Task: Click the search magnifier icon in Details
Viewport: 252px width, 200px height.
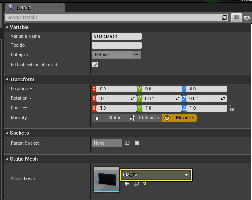Action: (x=225, y=18)
